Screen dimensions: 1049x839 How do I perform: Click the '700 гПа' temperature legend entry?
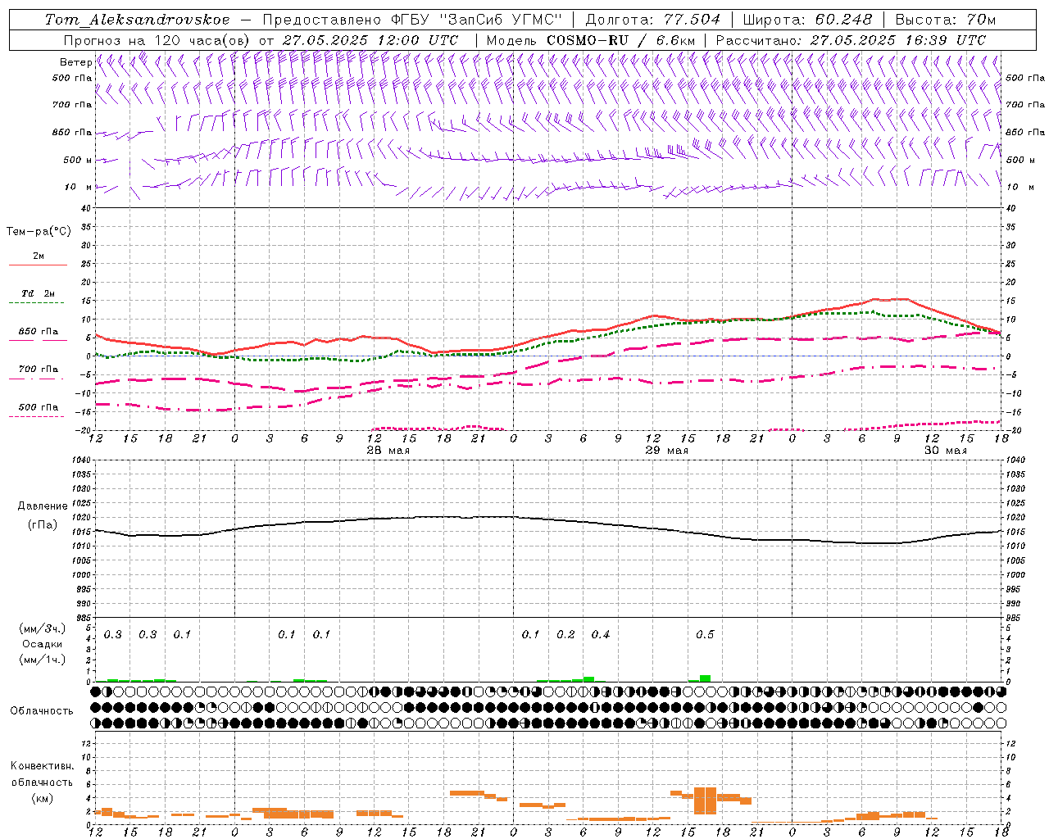point(39,370)
